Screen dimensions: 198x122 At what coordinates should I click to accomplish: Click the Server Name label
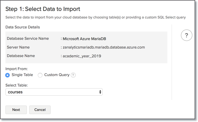tap(18, 47)
